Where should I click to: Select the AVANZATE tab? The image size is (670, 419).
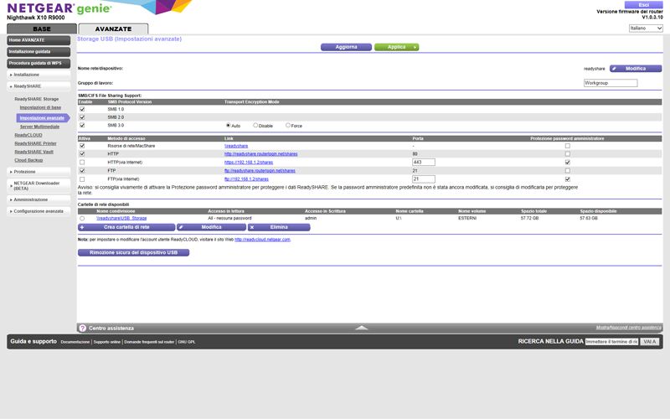[113, 28]
